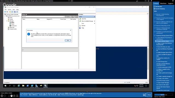Click the Search field in Disks pane
Image resolution: width=175 pixels, height=98 pixels.
(43, 17)
